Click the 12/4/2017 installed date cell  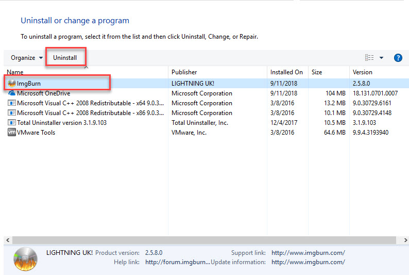coord(284,123)
